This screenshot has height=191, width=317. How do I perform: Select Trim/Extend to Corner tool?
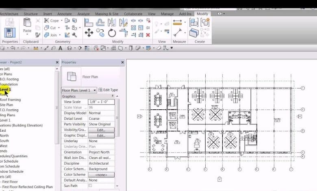click(123, 33)
